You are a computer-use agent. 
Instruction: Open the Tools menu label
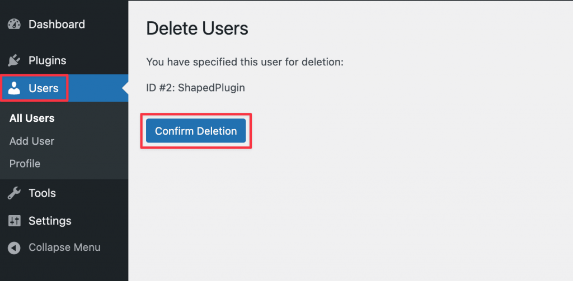43,193
